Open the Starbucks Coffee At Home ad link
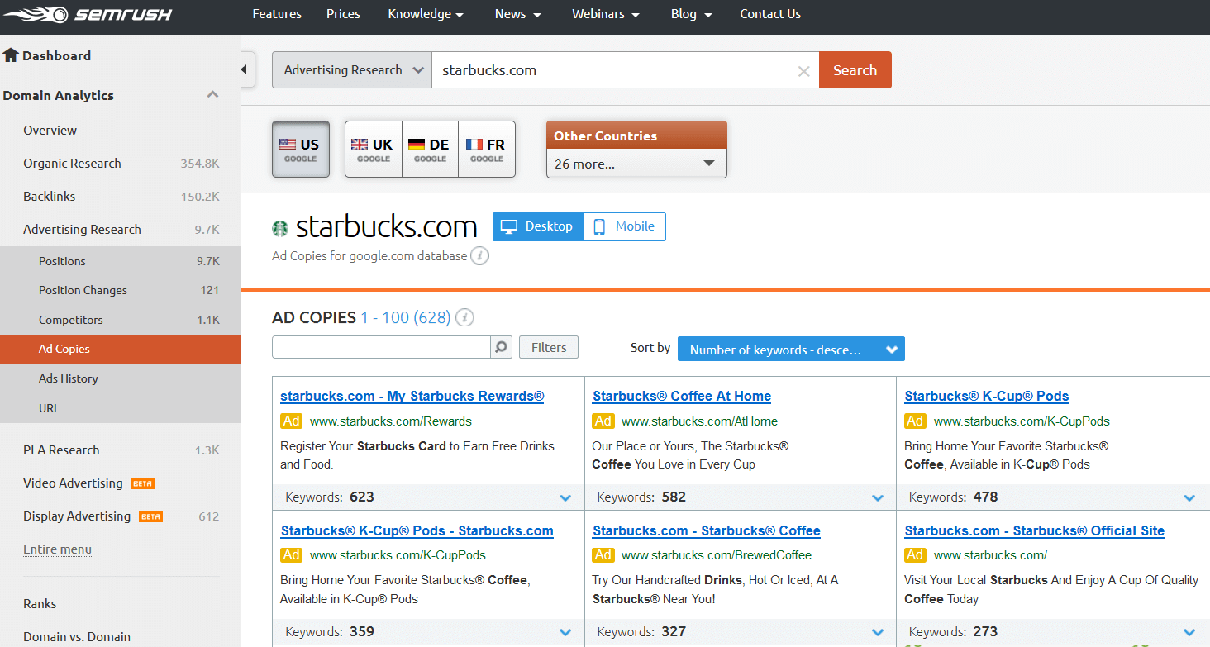Screen dimensions: 1210x647 pyautogui.click(x=682, y=396)
